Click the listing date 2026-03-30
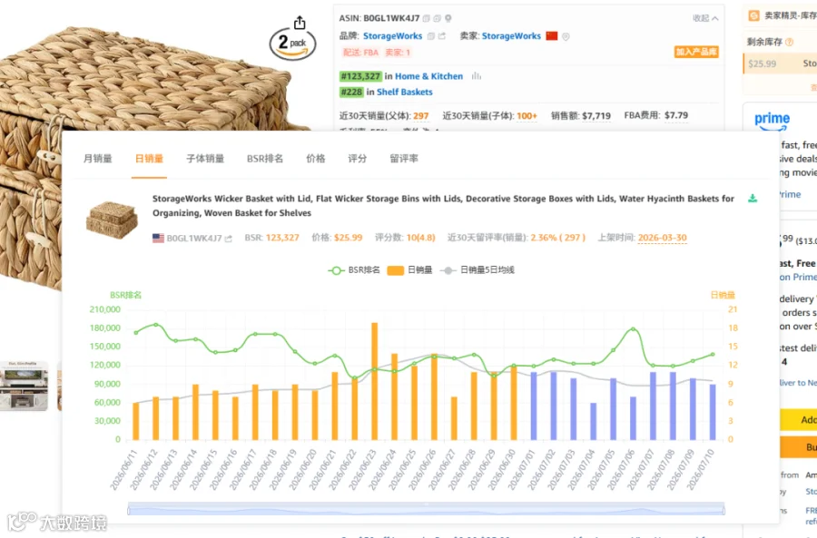The image size is (817, 538). pyautogui.click(x=663, y=238)
